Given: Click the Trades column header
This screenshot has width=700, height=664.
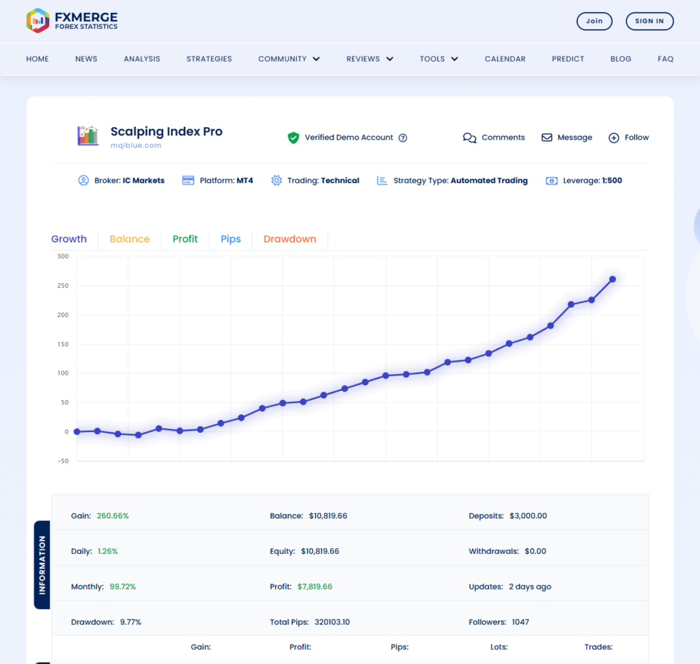Looking at the screenshot, I should (x=599, y=647).
